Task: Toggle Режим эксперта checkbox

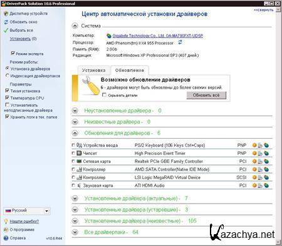Action: [x=13, y=53]
